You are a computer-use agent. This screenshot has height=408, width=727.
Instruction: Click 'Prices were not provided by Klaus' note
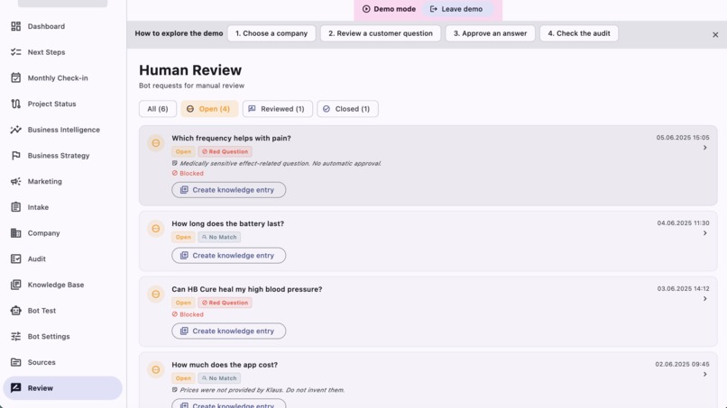tap(258, 390)
